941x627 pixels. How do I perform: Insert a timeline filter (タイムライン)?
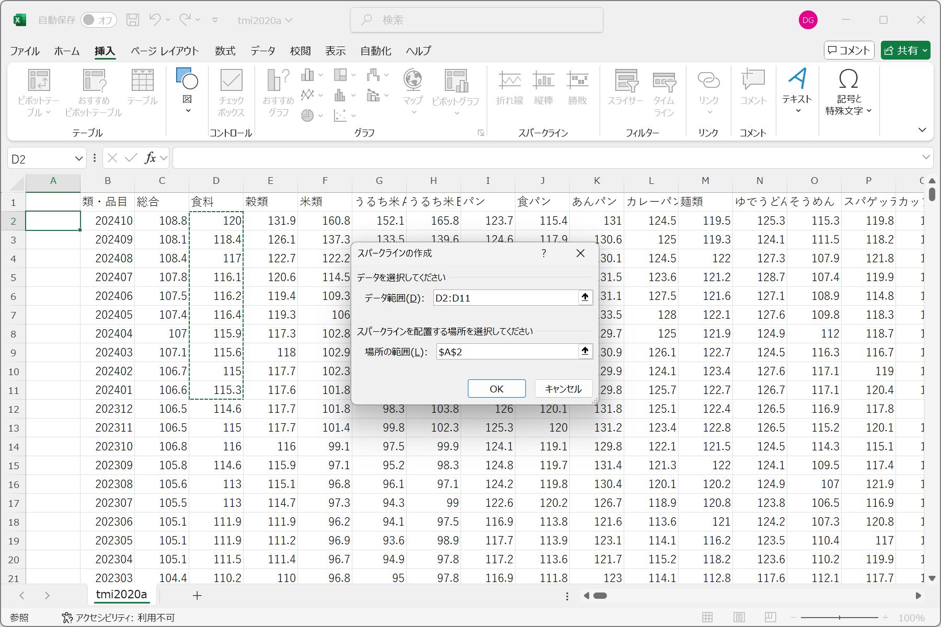click(x=664, y=93)
